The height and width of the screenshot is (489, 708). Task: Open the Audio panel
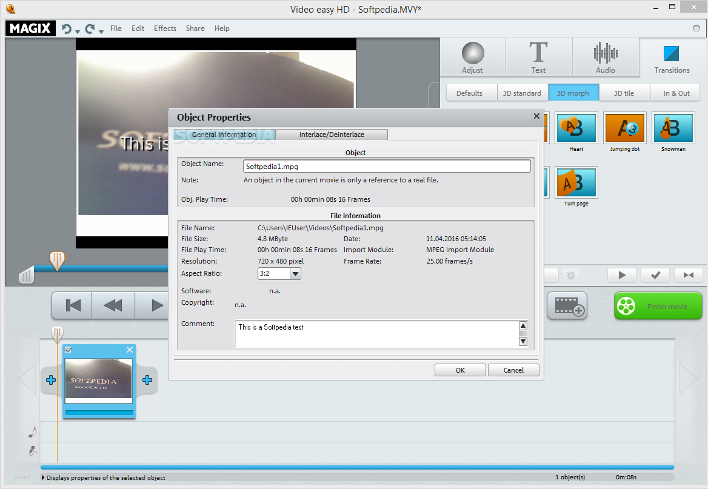[605, 57]
